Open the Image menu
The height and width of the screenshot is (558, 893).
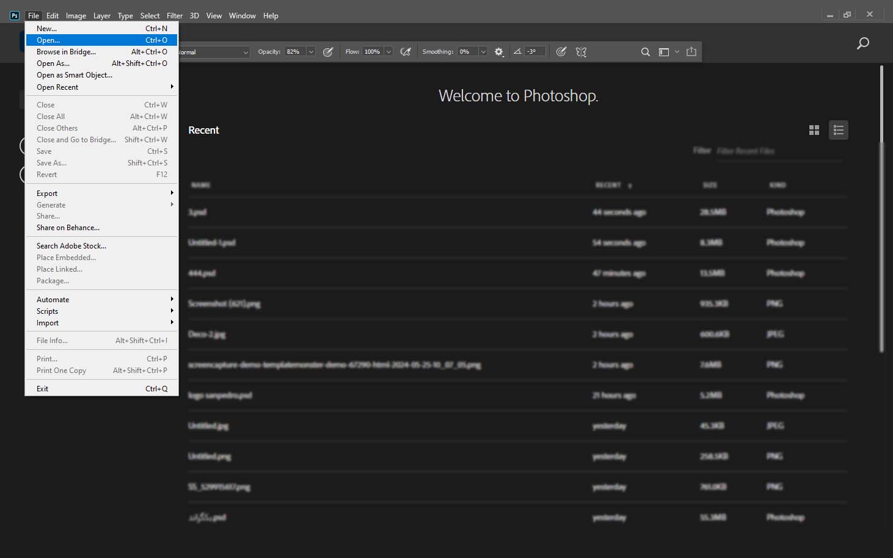pyautogui.click(x=76, y=16)
